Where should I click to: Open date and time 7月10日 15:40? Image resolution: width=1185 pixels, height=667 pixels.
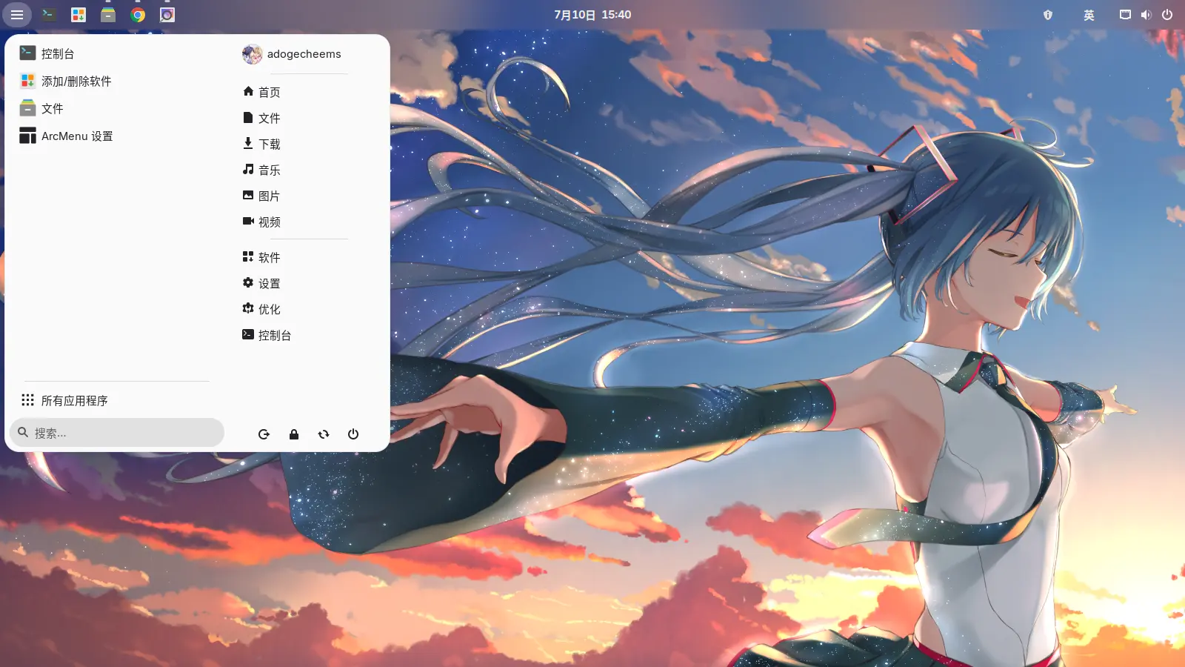(x=592, y=15)
